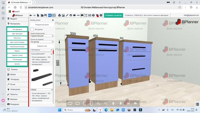Click the 'Свернуть все' button

(x=42, y=46)
